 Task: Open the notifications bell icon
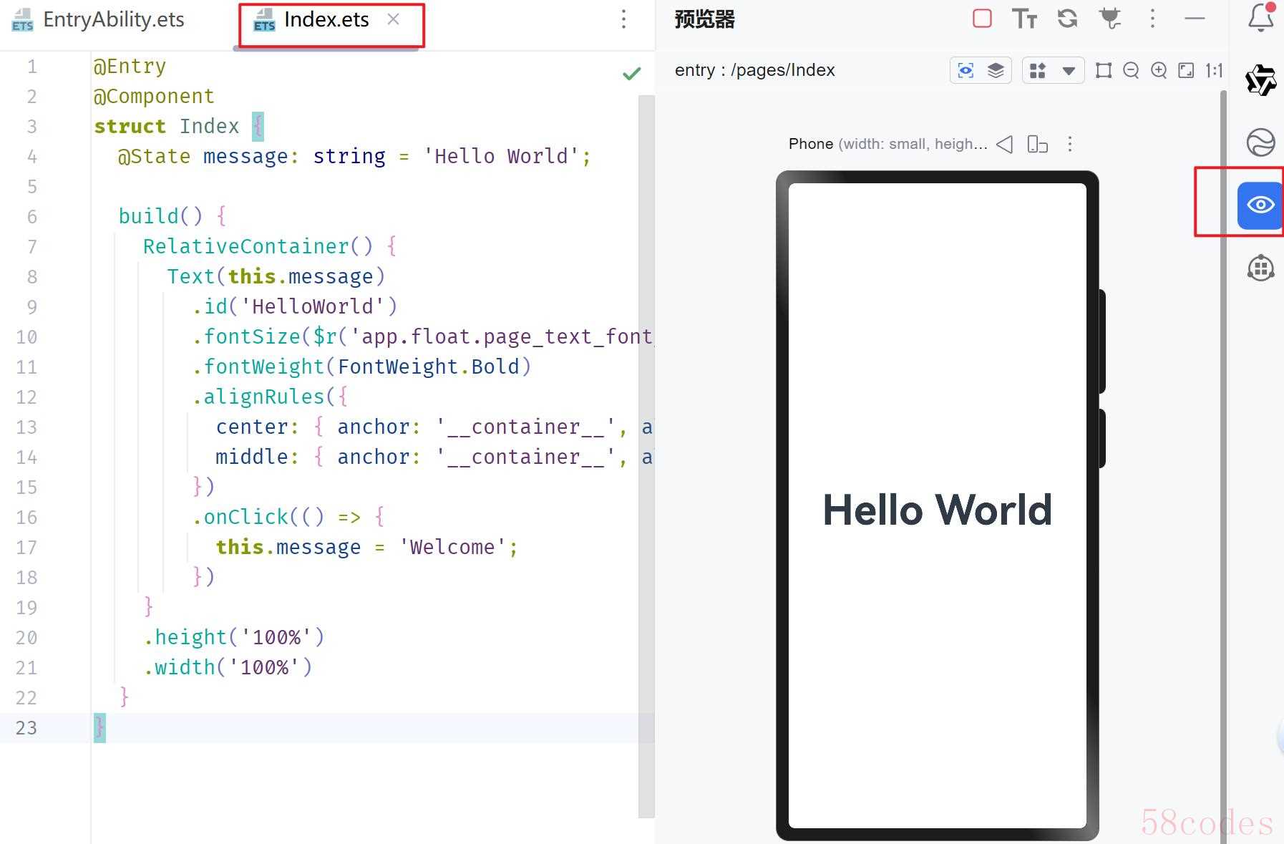tap(1260, 19)
